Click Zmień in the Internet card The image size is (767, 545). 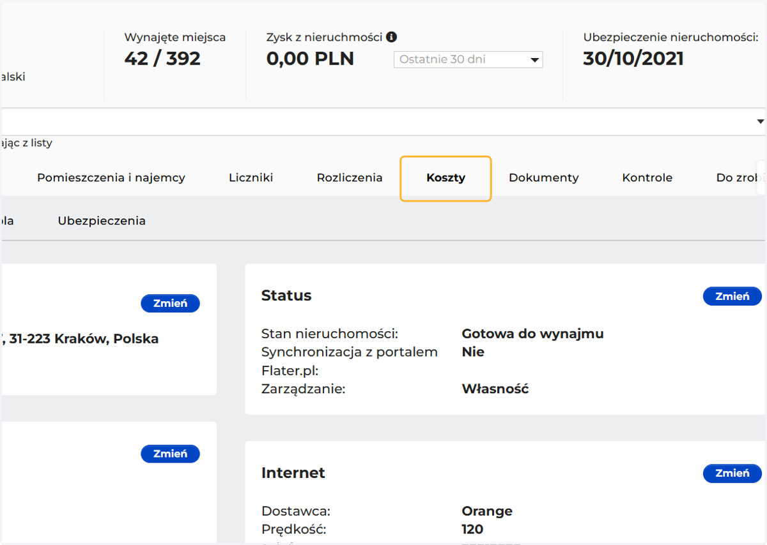click(x=732, y=474)
